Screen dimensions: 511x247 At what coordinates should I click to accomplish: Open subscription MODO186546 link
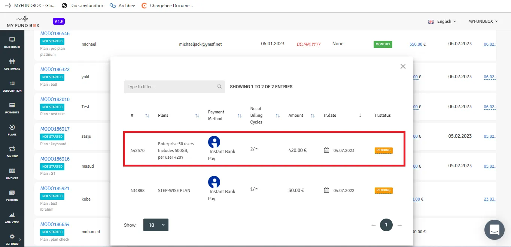55,34
